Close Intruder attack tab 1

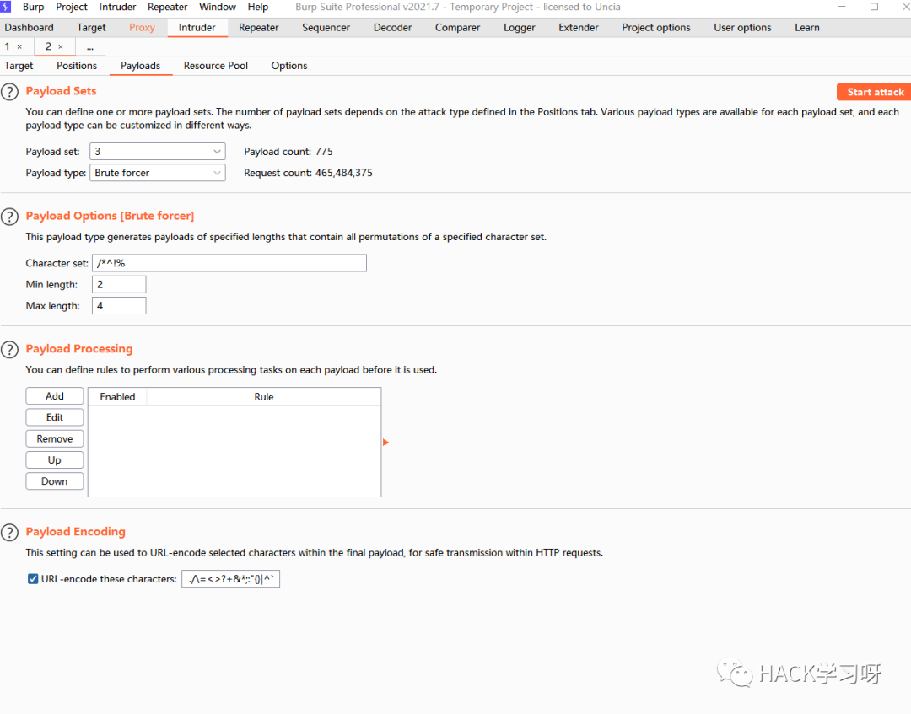[x=19, y=46]
